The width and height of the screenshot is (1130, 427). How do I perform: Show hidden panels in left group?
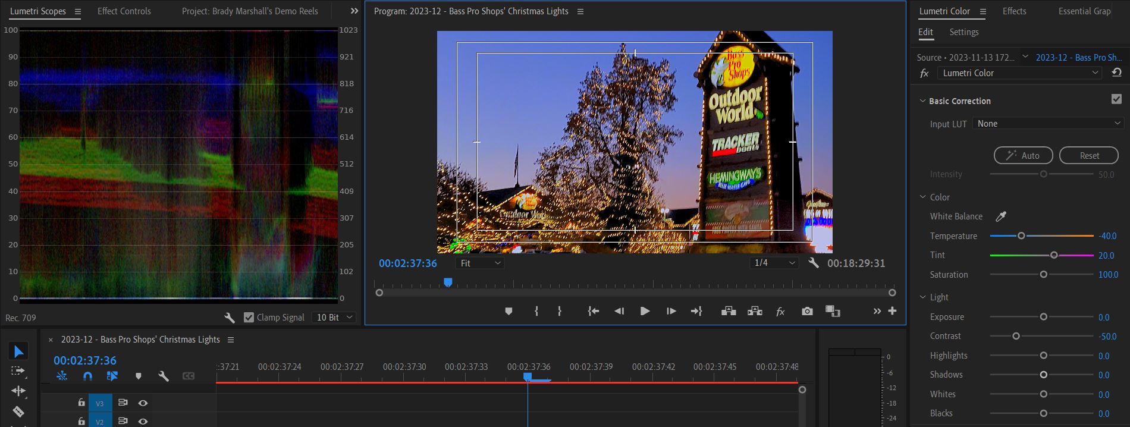tap(354, 11)
